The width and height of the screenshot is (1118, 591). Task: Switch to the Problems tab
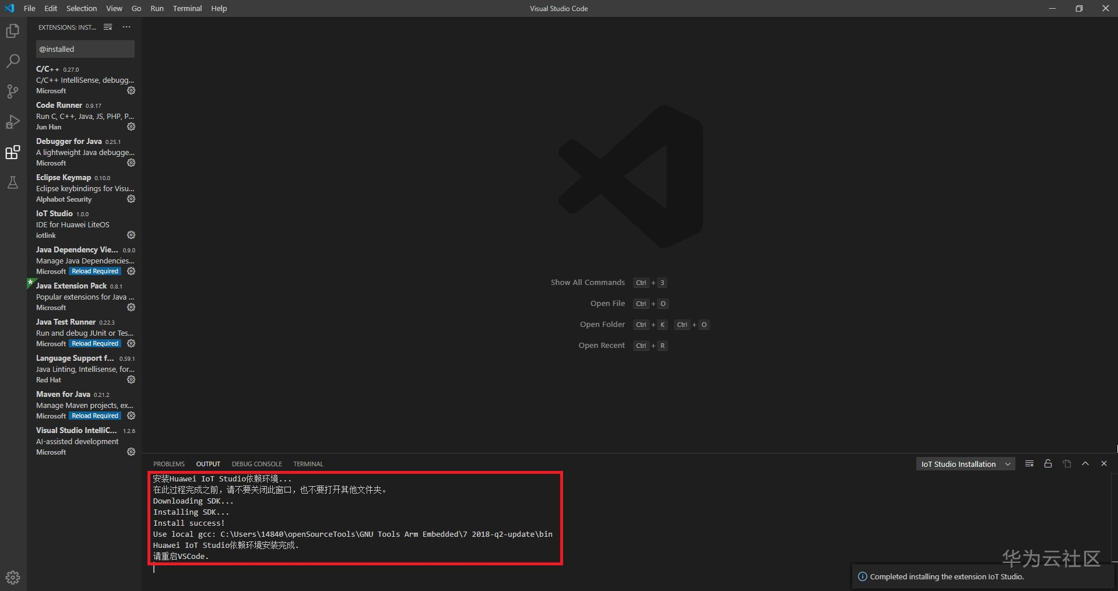point(169,464)
